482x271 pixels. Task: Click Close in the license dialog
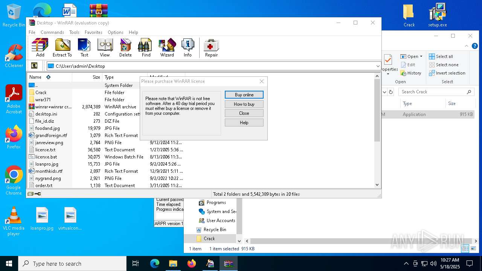244,113
